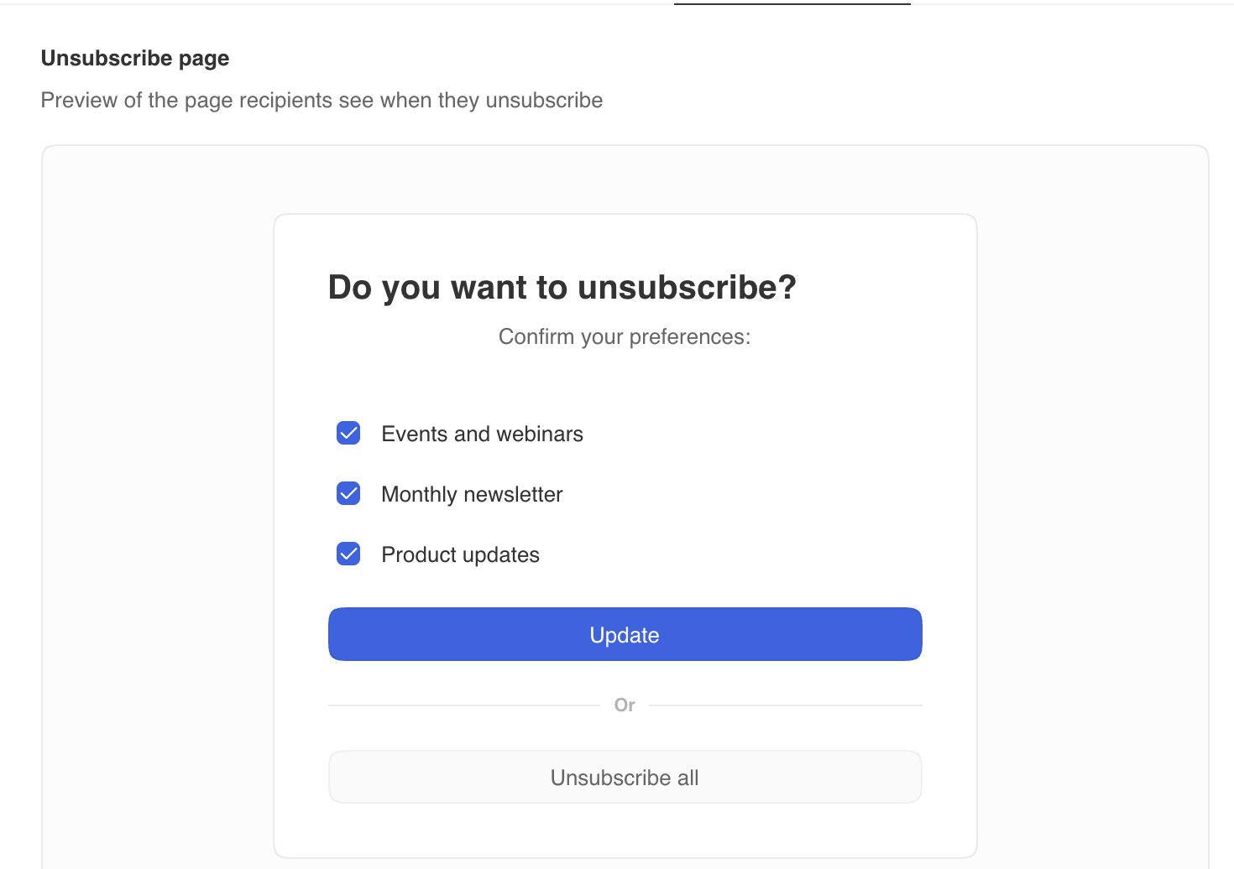Click the "Or" divider text
The width and height of the screenshot is (1234, 869).
point(625,705)
